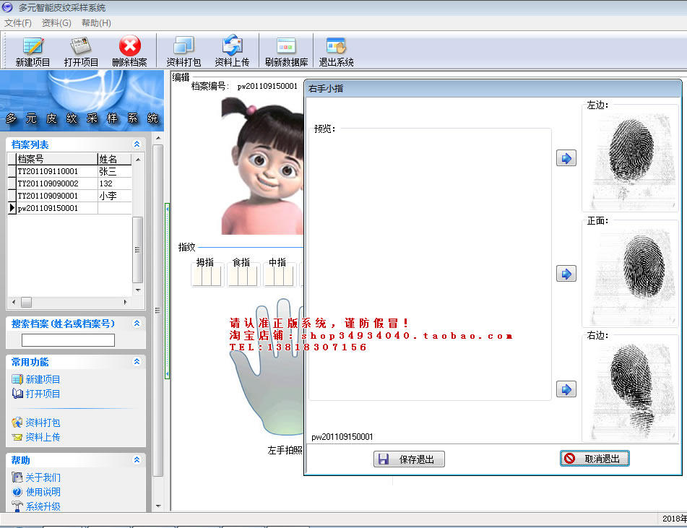Viewport: 687px width, 528px height.
Task: Click the 取消退出 button
Action: point(595,459)
